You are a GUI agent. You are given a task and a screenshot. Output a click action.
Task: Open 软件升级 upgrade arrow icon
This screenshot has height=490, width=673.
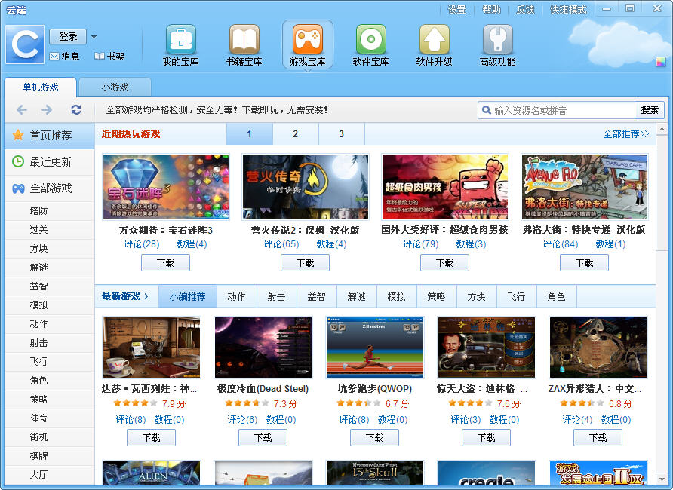[434, 40]
